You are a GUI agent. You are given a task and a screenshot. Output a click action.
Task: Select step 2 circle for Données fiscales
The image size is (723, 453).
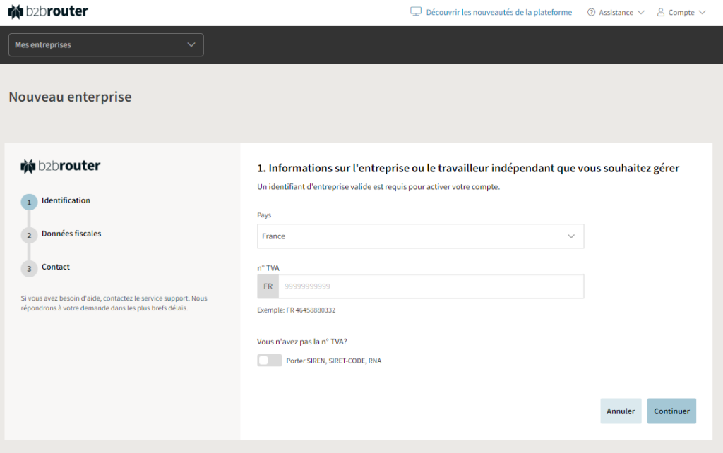(x=29, y=236)
